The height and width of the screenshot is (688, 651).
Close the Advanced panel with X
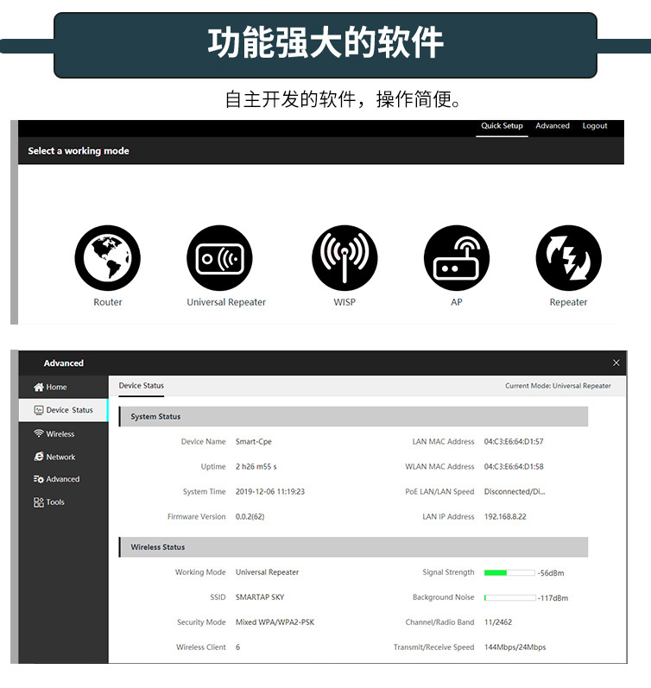pyautogui.click(x=616, y=363)
